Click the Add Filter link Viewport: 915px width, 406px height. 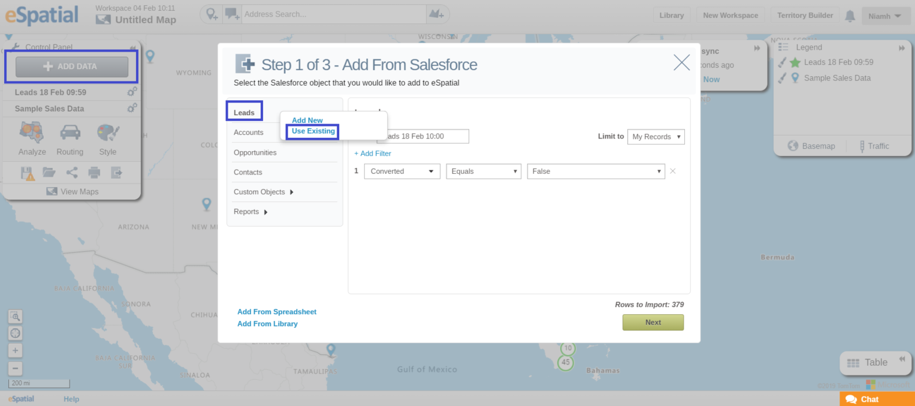pyautogui.click(x=373, y=154)
